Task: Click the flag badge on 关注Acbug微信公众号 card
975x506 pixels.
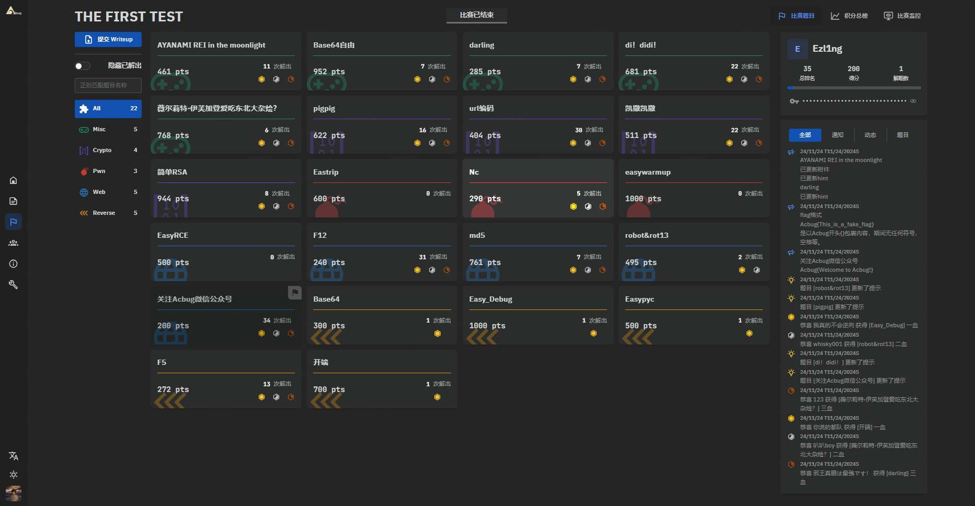Action: tap(295, 293)
